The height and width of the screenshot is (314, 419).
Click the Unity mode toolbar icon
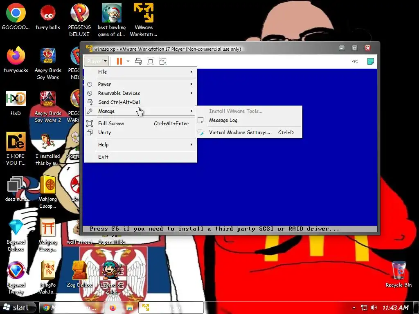point(163,61)
